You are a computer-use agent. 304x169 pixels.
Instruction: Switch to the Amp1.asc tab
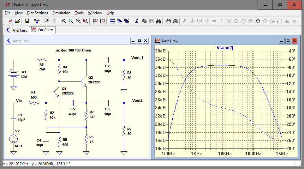(17, 30)
